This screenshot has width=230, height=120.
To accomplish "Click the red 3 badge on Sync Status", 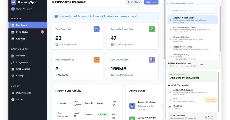I will tap(42, 32).
